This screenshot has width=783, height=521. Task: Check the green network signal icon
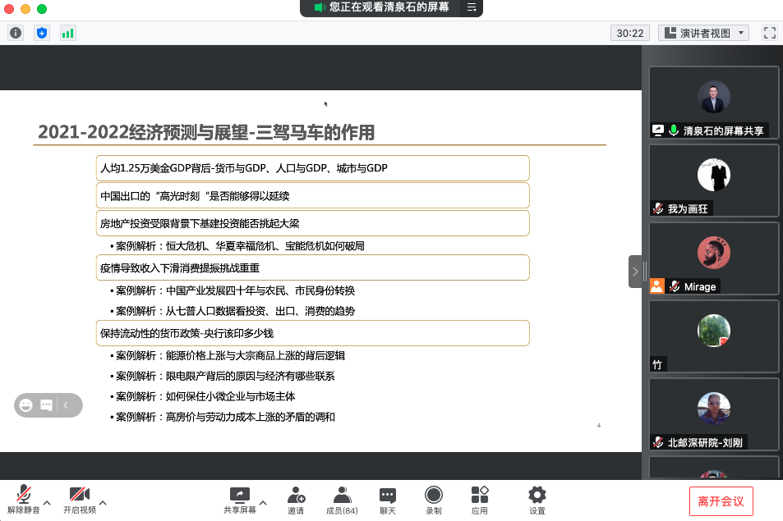[67, 33]
